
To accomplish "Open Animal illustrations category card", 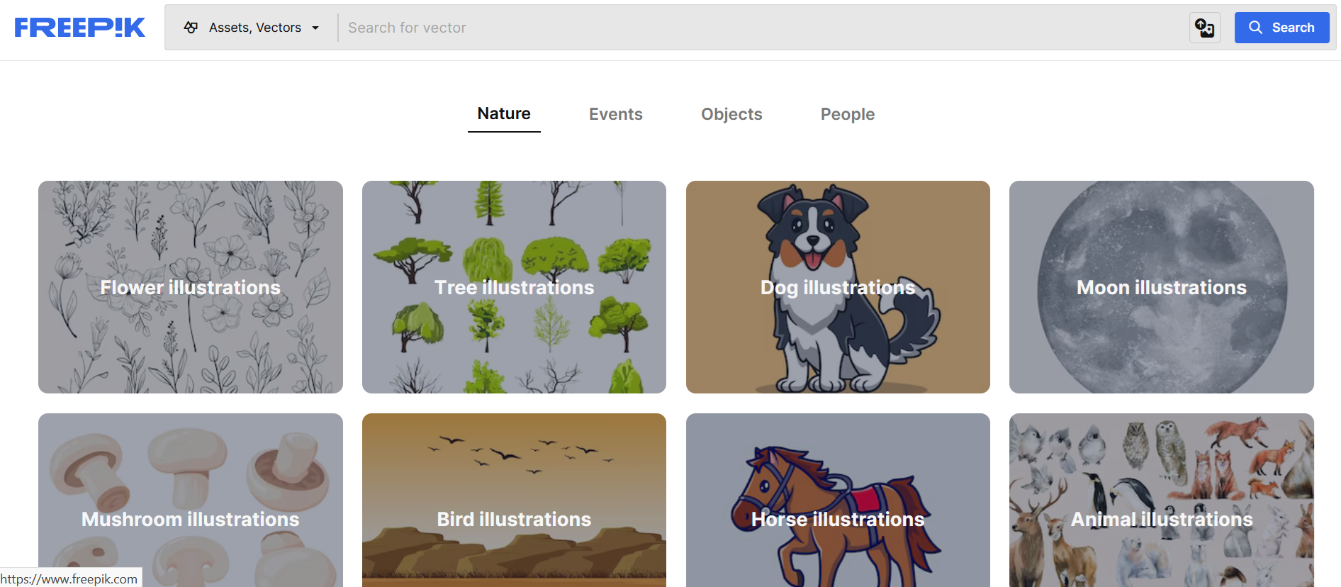I will [x=1162, y=501].
